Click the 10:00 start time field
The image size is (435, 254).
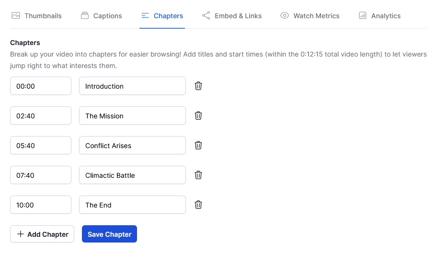click(x=41, y=205)
